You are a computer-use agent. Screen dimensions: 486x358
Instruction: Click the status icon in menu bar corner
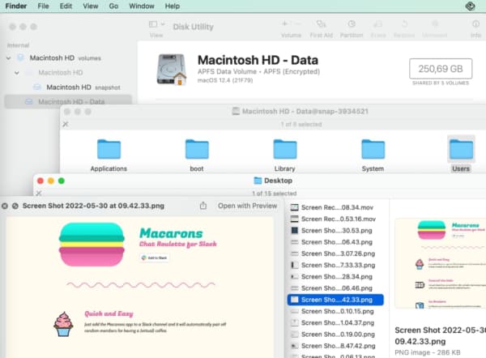[470, 6]
